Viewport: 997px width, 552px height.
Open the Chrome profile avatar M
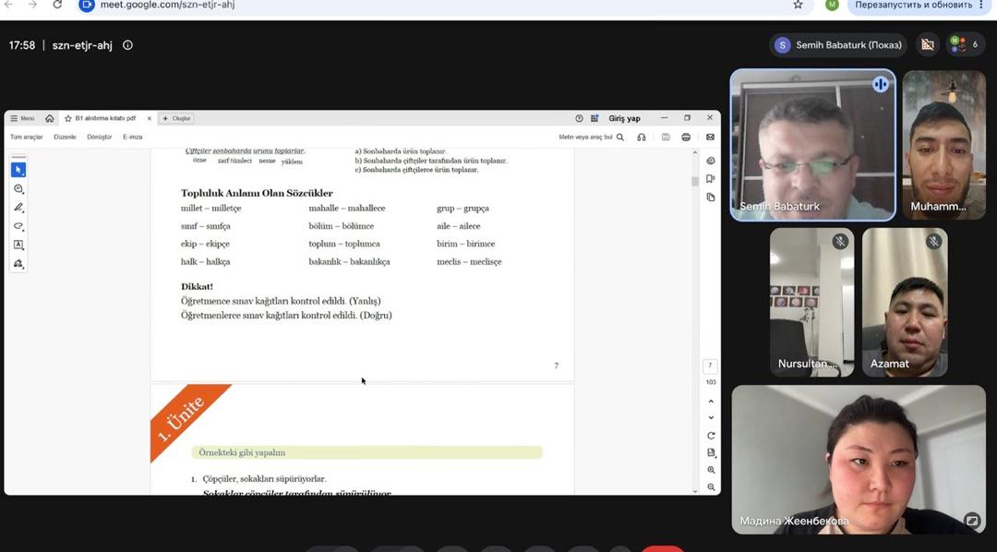(x=832, y=5)
